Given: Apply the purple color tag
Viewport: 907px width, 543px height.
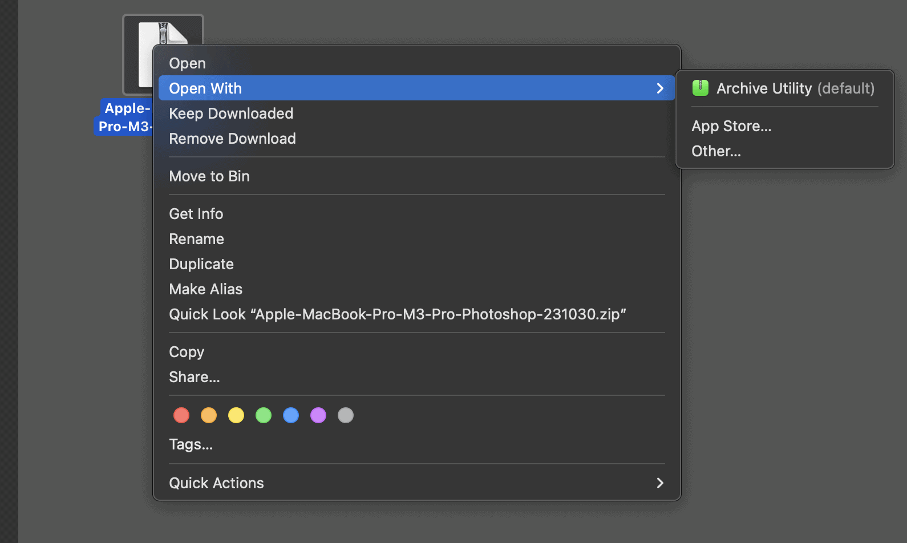Looking at the screenshot, I should click(318, 415).
